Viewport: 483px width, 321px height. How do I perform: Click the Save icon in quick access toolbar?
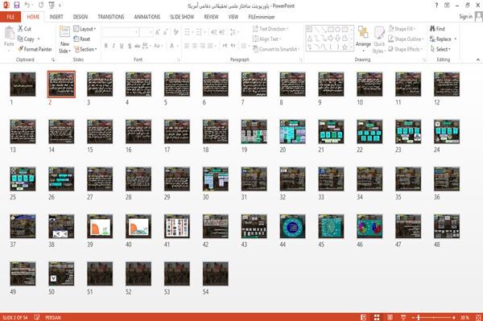click(x=17, y=6)
